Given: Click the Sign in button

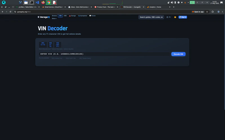Looking at the screenshot, I should pyautogui.click(x=183, y=17).
